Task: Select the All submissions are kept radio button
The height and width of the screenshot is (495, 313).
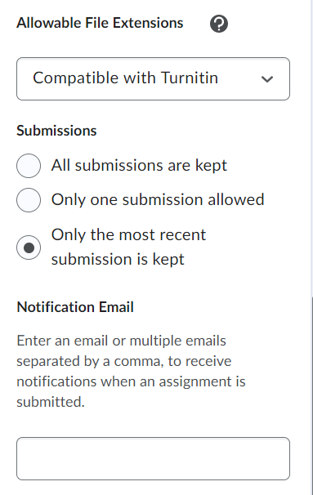Action: coord(29,166)
